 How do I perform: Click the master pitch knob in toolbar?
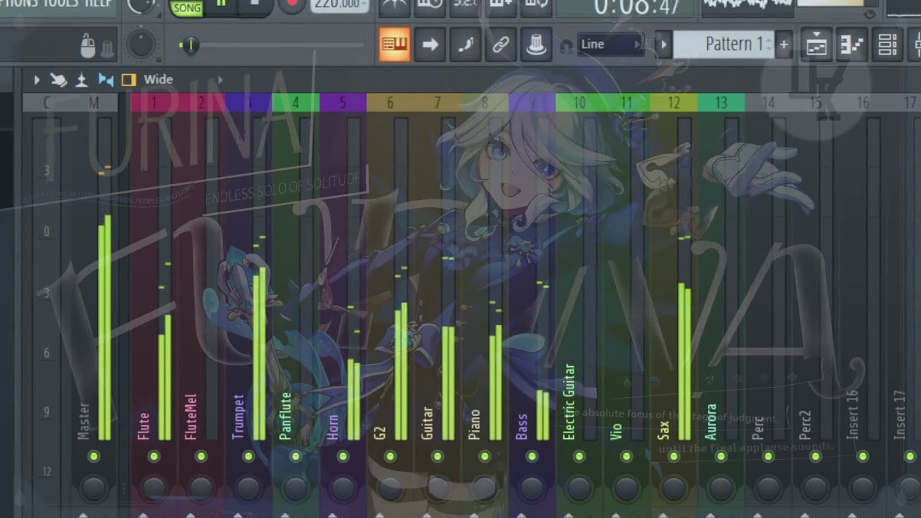[x=141, y=44]
